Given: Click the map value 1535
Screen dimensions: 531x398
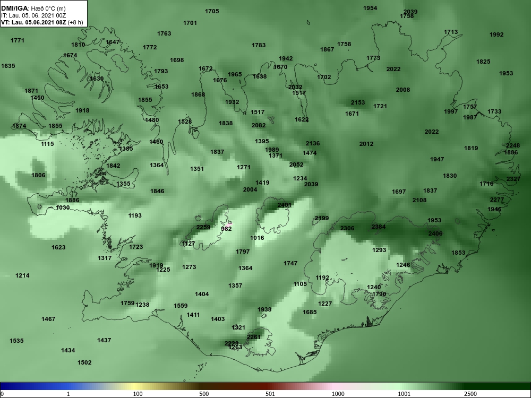Looking at the screenshot, I should click(16, 341).
